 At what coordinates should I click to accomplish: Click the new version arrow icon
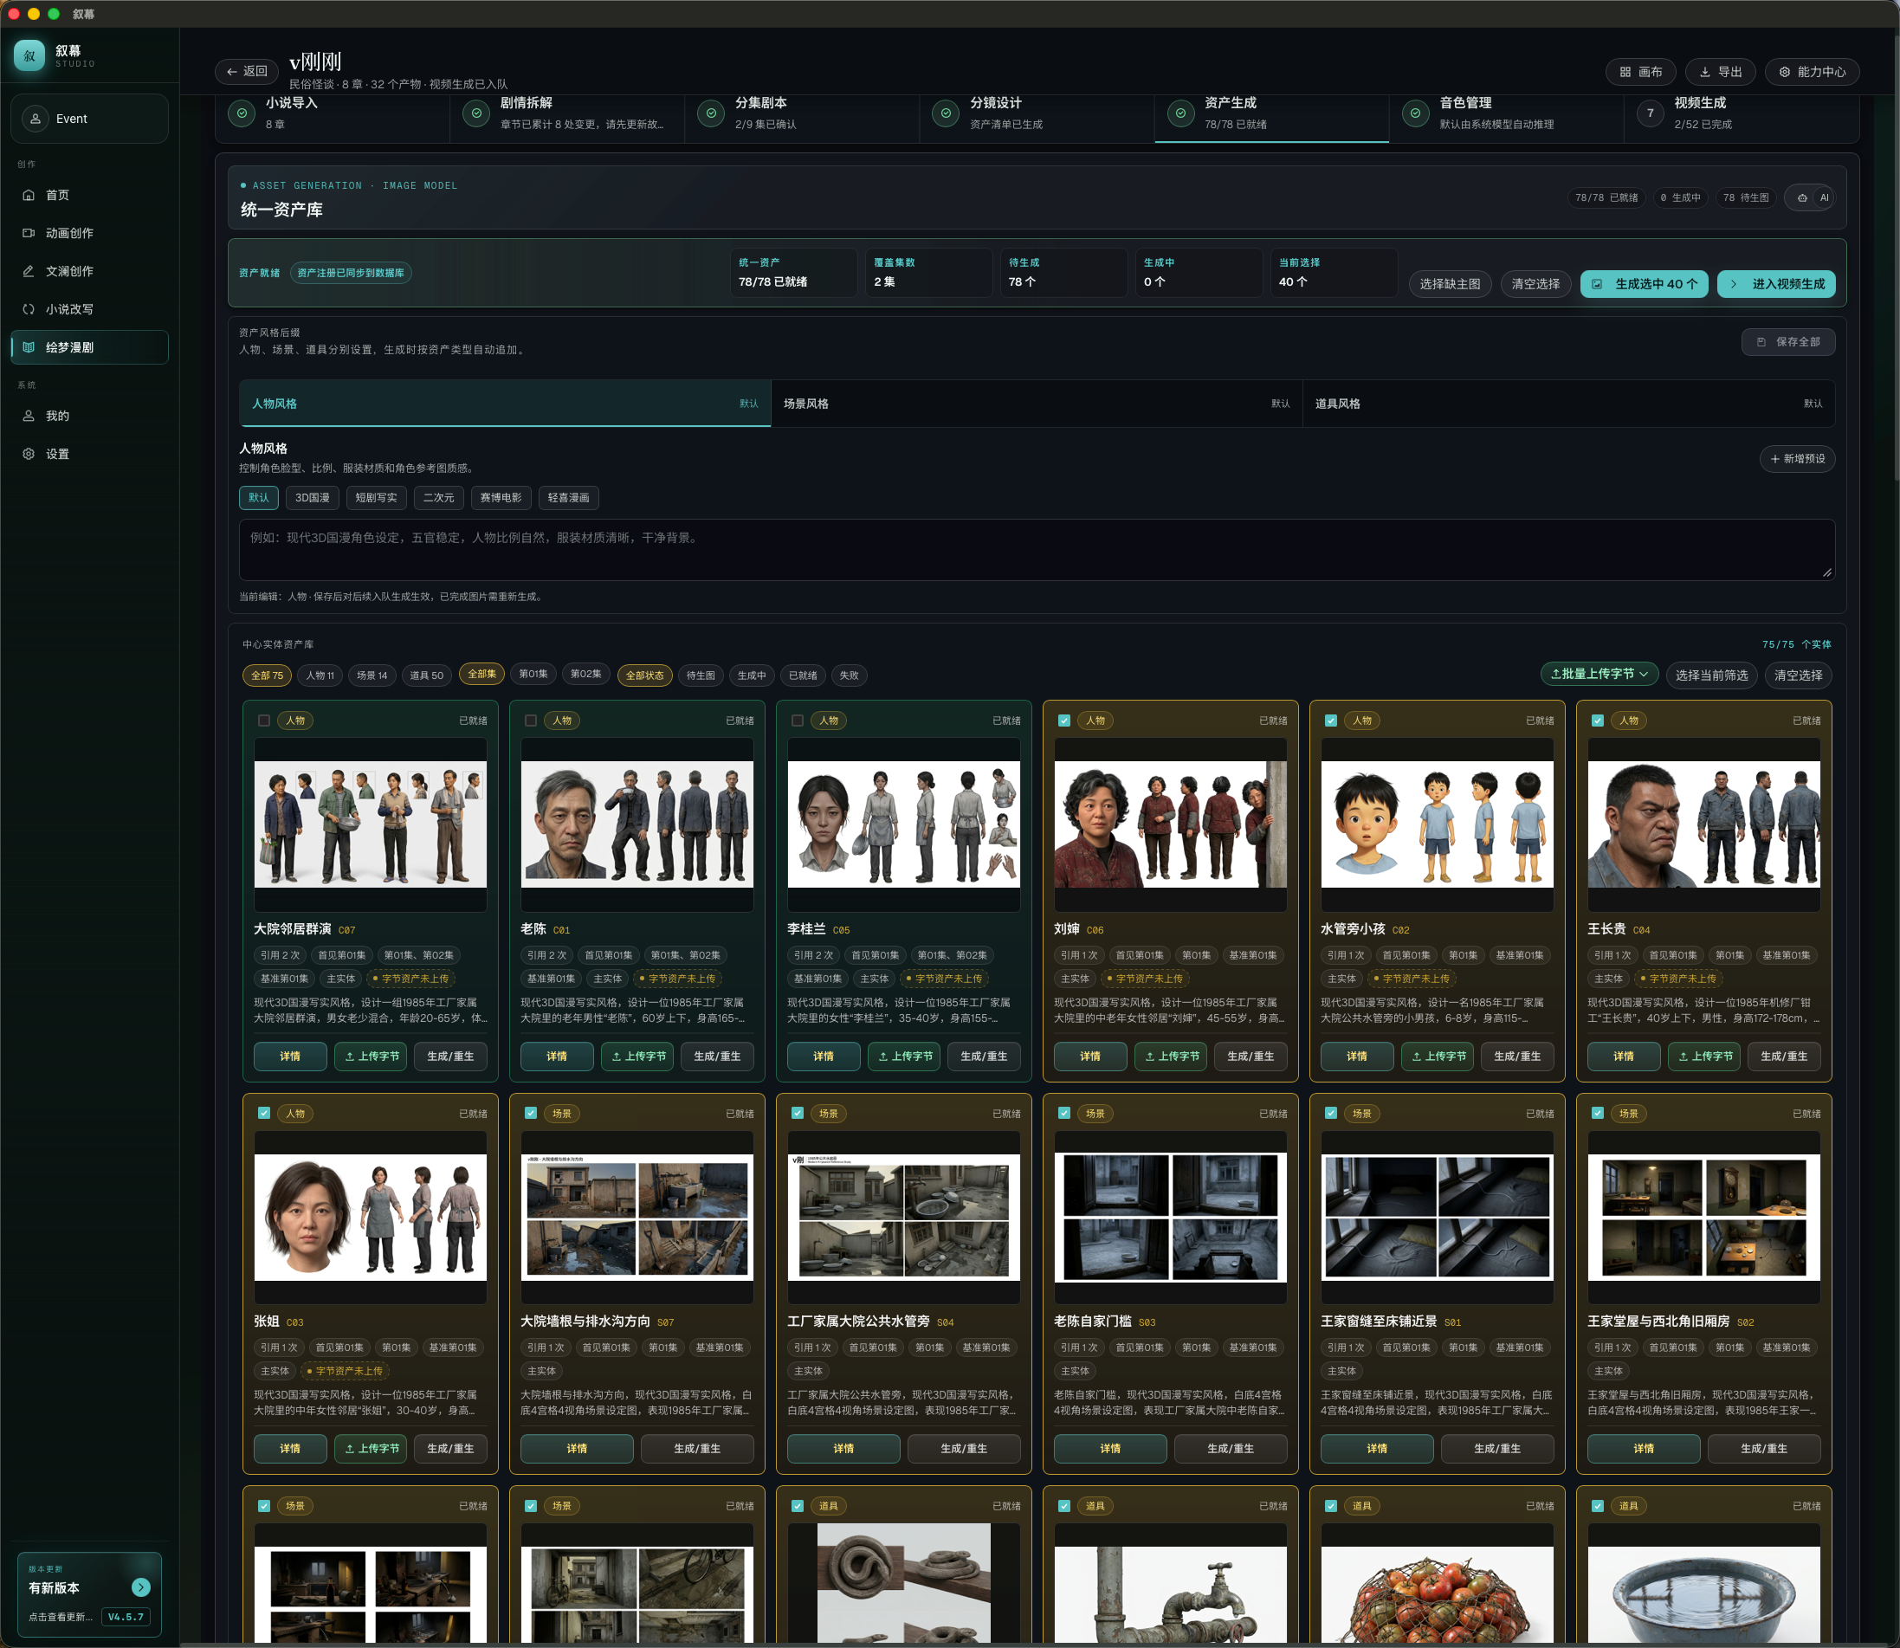coord(140,1587)
